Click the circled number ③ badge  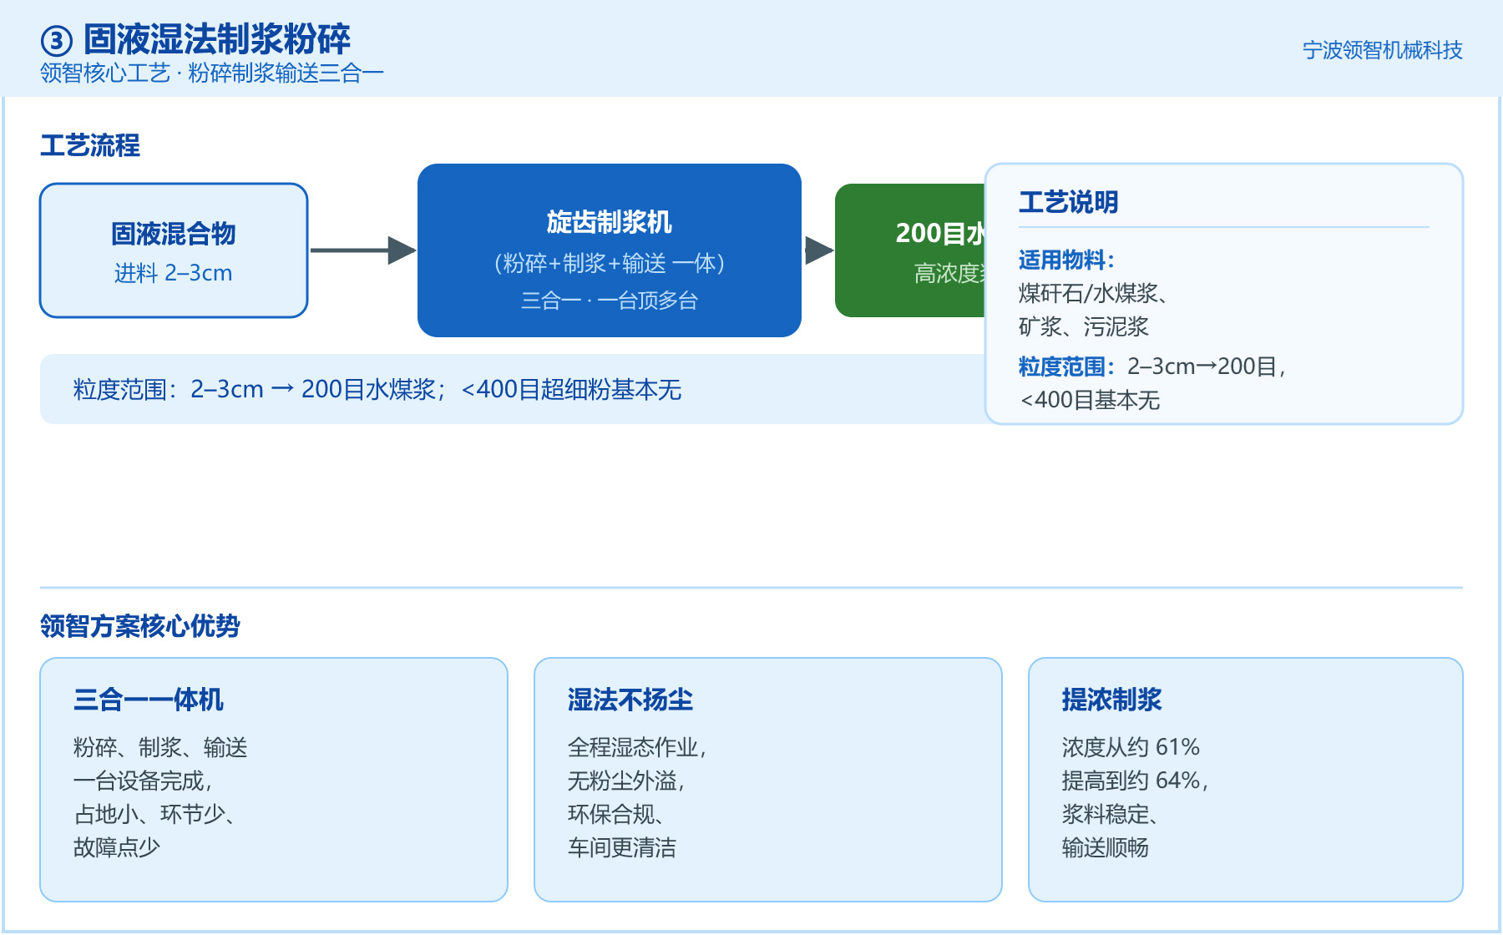coord(56,40)
